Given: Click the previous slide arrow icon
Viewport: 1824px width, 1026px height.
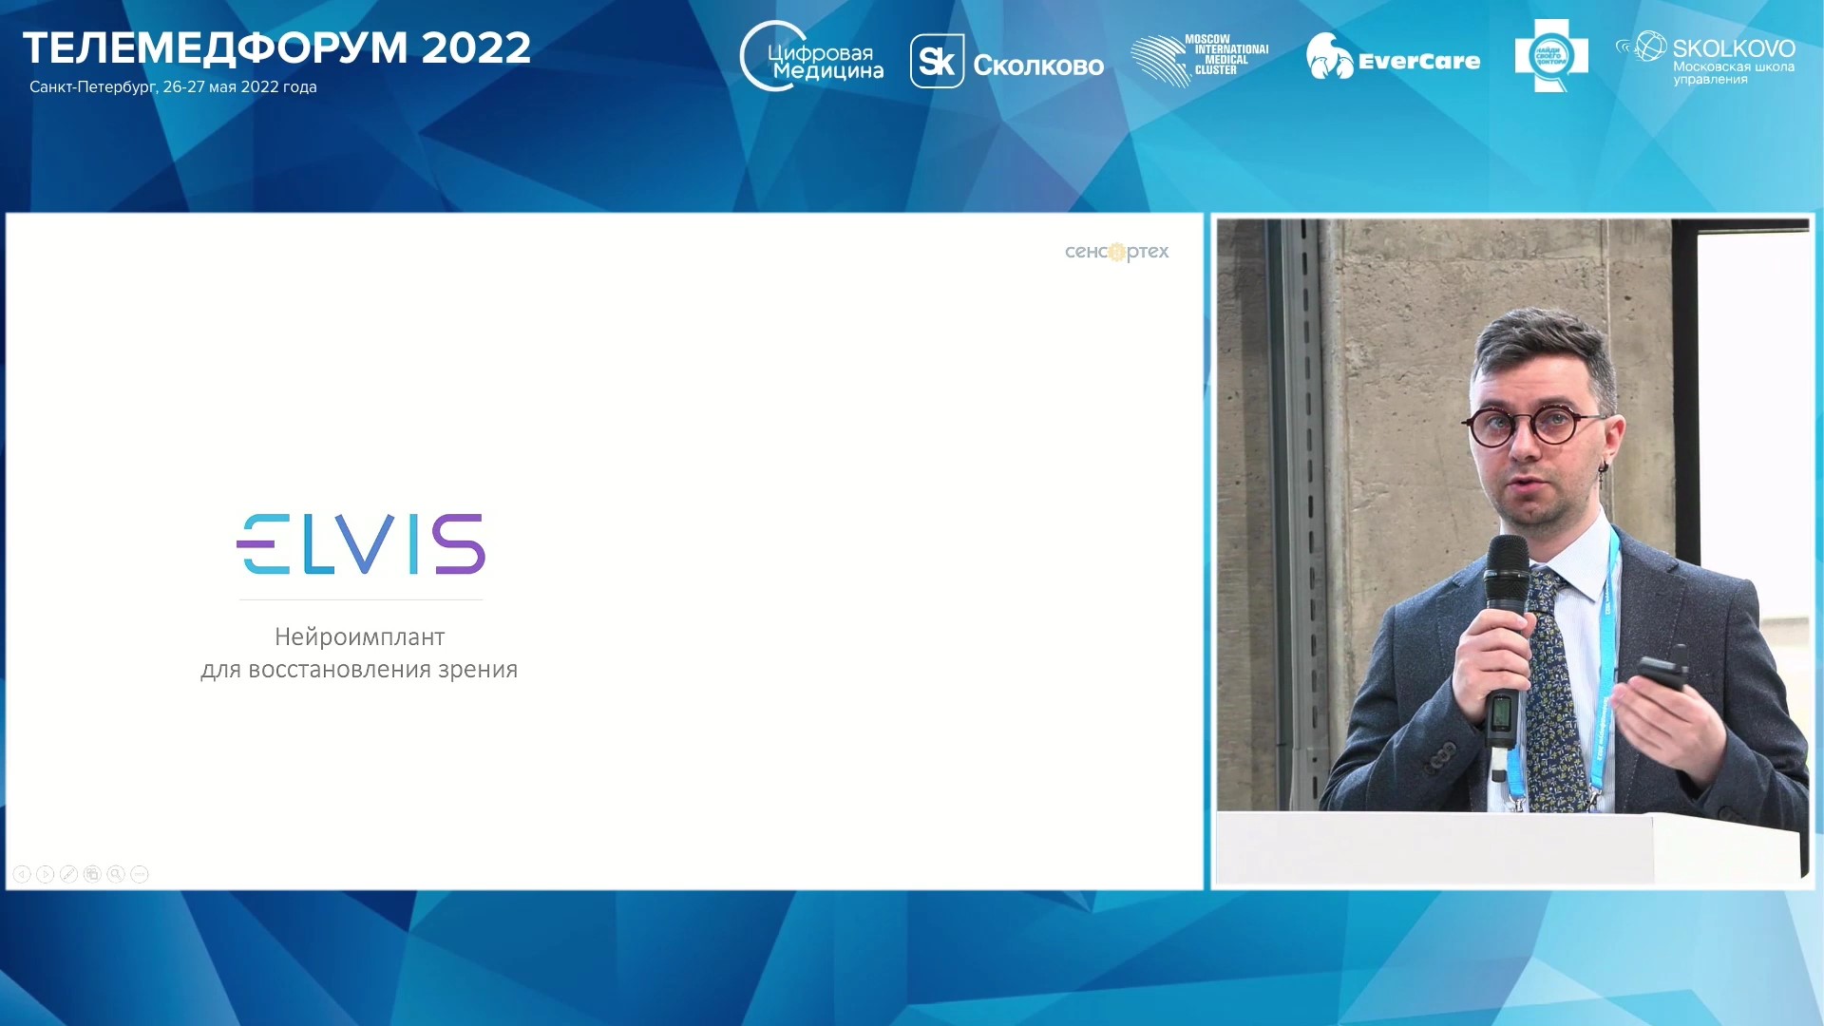Looking at the screenshot, I should (x=22, y=874).
